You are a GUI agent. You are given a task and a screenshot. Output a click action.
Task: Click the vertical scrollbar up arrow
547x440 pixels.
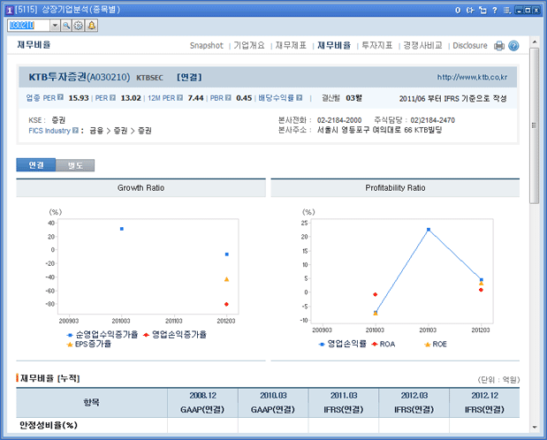click(533, 41)
